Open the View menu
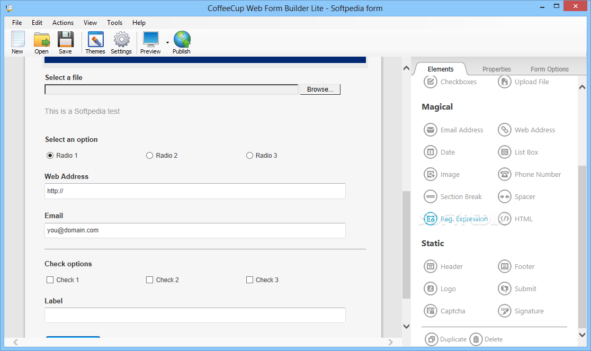This screenshot has width=591, height=351. click(90, 23)
